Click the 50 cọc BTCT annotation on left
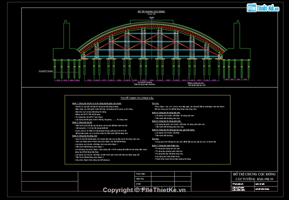 (46, 71)
